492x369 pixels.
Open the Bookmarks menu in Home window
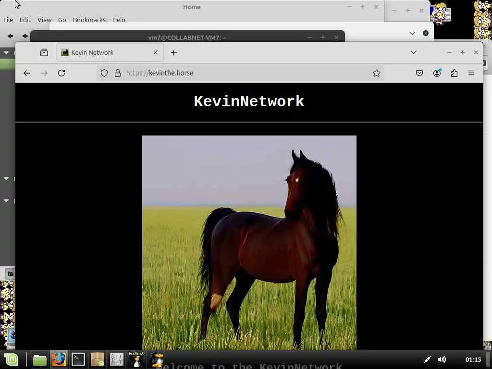89,20
